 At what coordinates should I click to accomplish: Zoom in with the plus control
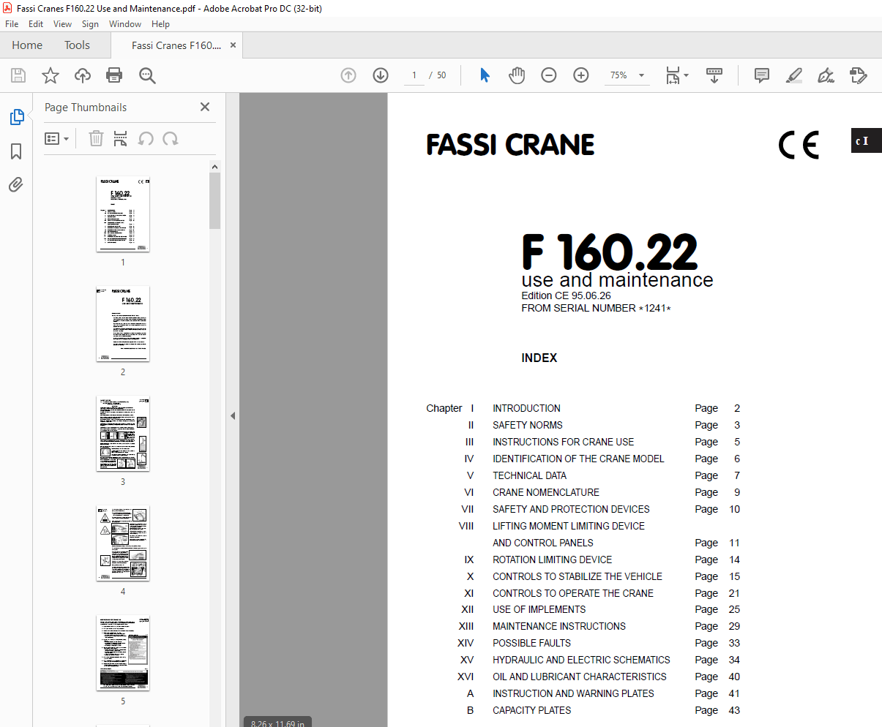[580, 75]
